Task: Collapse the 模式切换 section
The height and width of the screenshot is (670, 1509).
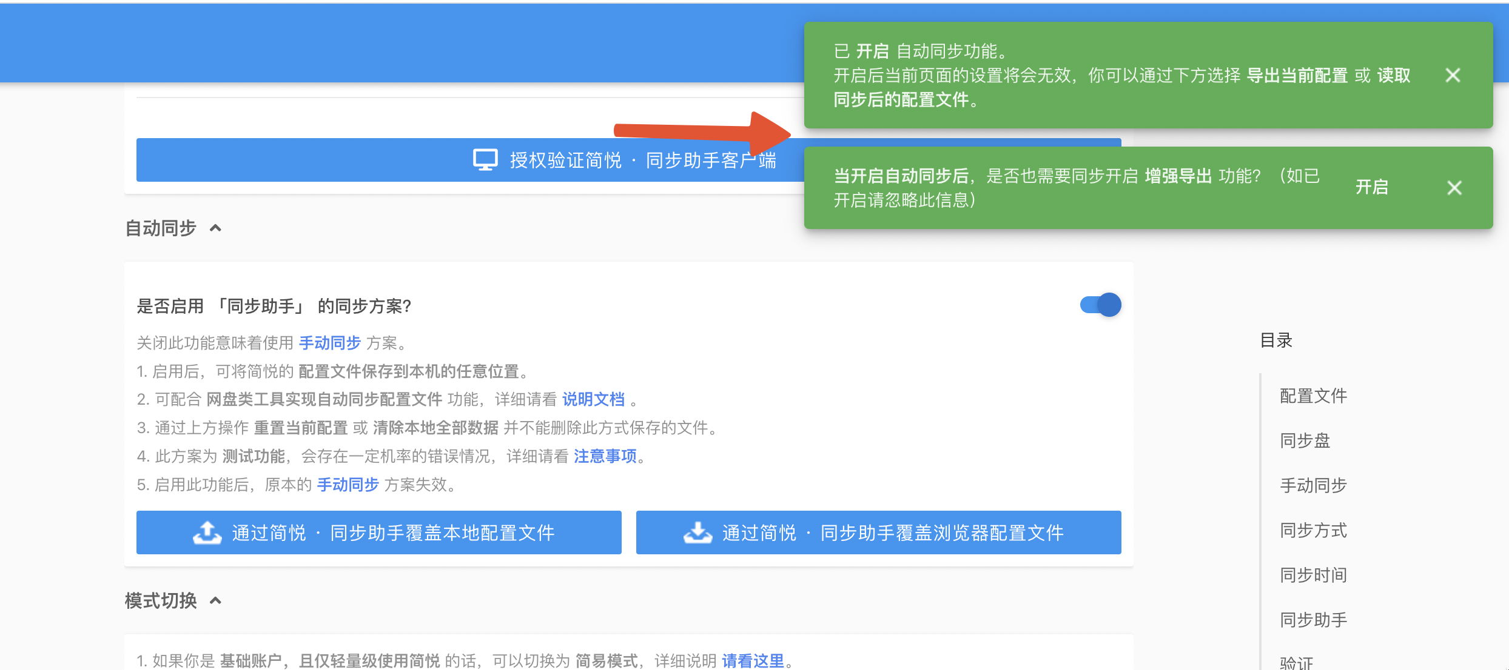Action: point(216,601)
